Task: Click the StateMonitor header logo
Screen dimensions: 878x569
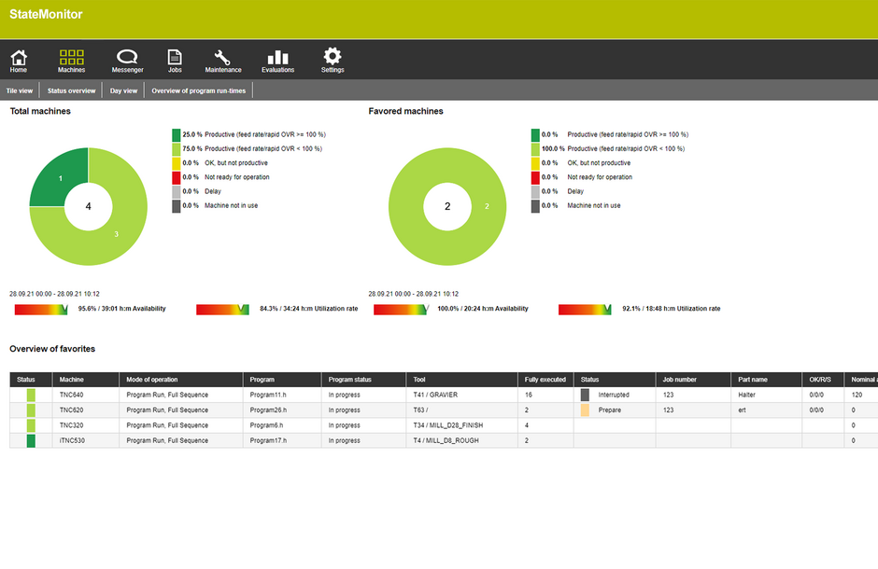Action: pos(46,15)
